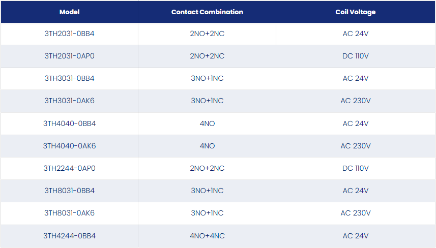Click the 4NO+4NC contact combination cell
436x248 pixels.
pos(207,236)
